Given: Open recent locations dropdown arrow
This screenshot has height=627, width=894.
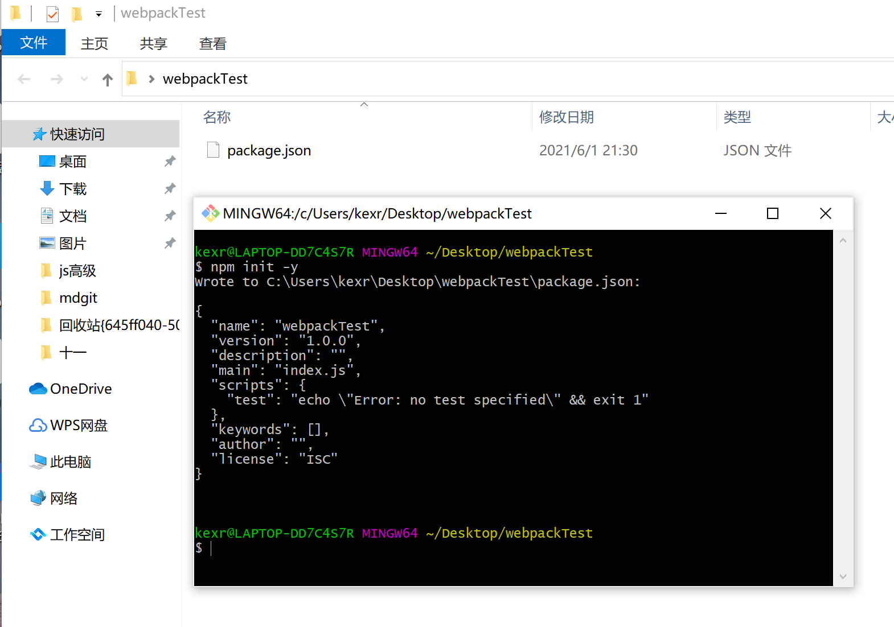Looking at the screenshot, I should click(84, 79).
